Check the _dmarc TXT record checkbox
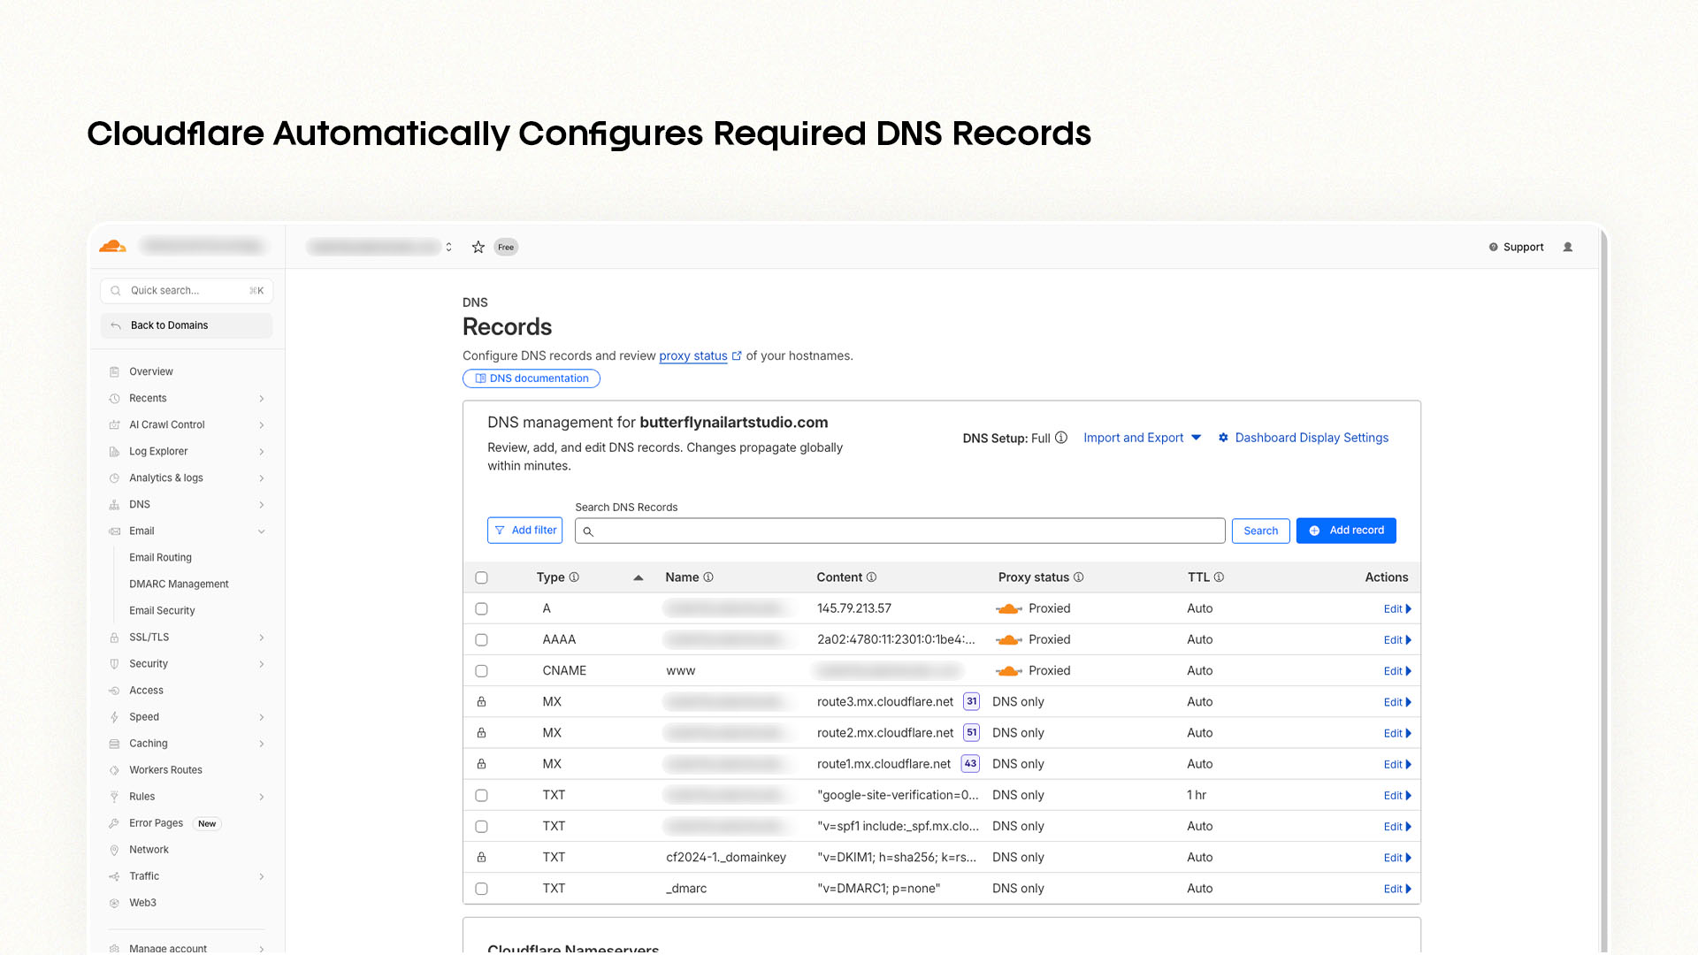 click(481, 888)
